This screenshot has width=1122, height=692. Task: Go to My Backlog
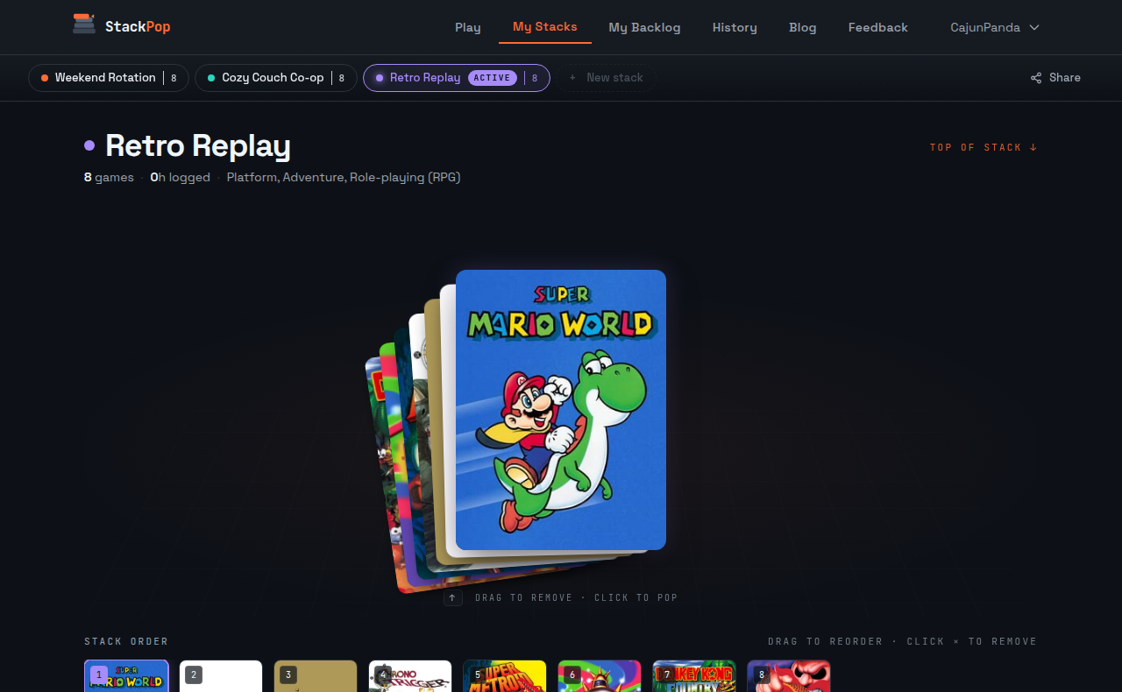tap(644, 27)
